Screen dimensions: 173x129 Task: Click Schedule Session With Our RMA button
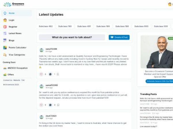(159, 81)
